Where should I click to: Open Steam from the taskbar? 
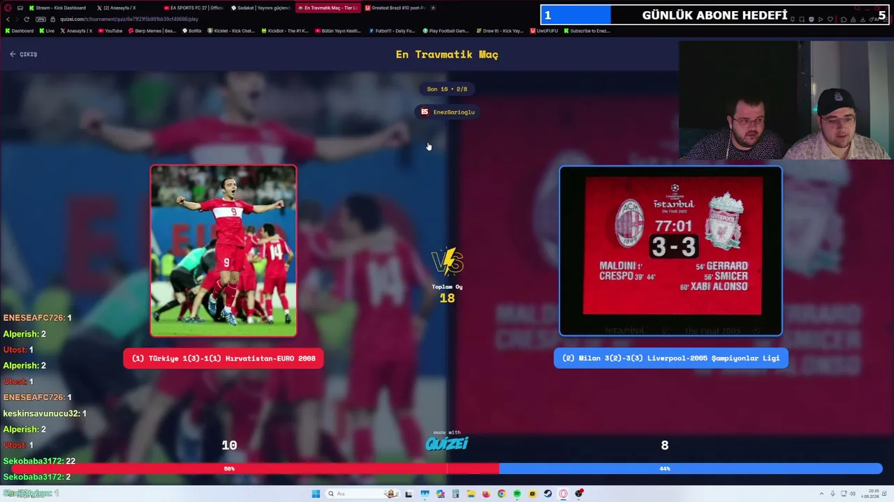point(548,494)
